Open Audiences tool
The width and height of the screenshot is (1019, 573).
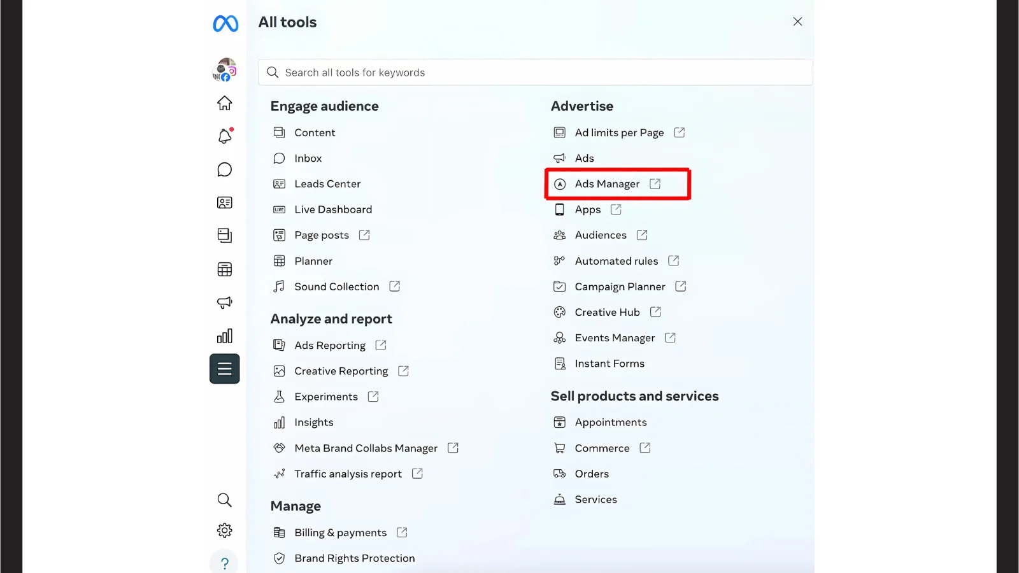click(601, 235)
